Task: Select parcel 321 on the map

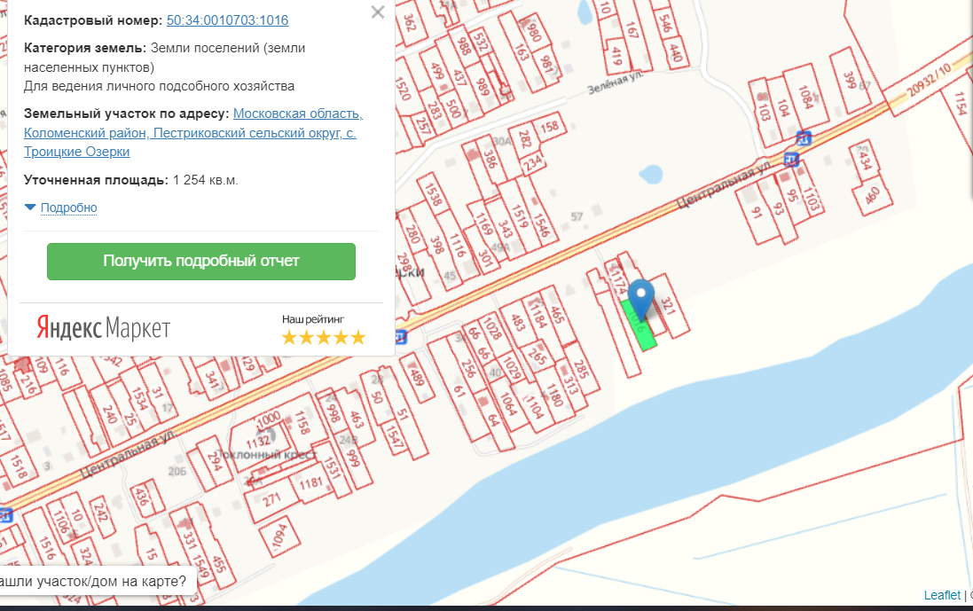Action: [x=668, y=305]
